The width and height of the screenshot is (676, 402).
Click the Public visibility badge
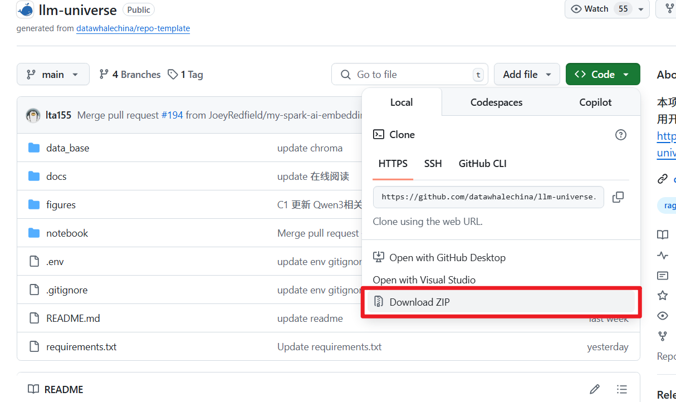pos(138,9)
